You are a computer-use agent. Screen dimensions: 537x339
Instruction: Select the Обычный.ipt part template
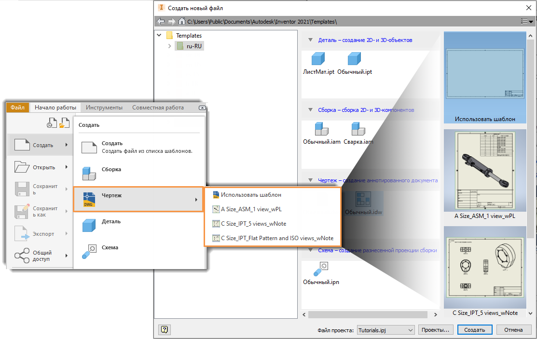(x=355, y=64)
